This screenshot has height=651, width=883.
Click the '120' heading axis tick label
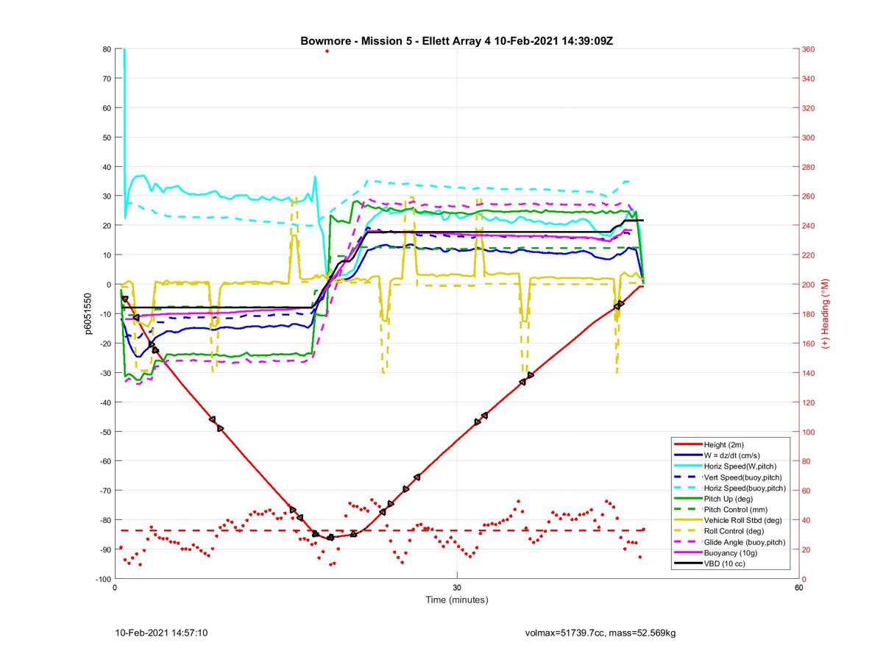pyautogui.click(x=809, y=402)
